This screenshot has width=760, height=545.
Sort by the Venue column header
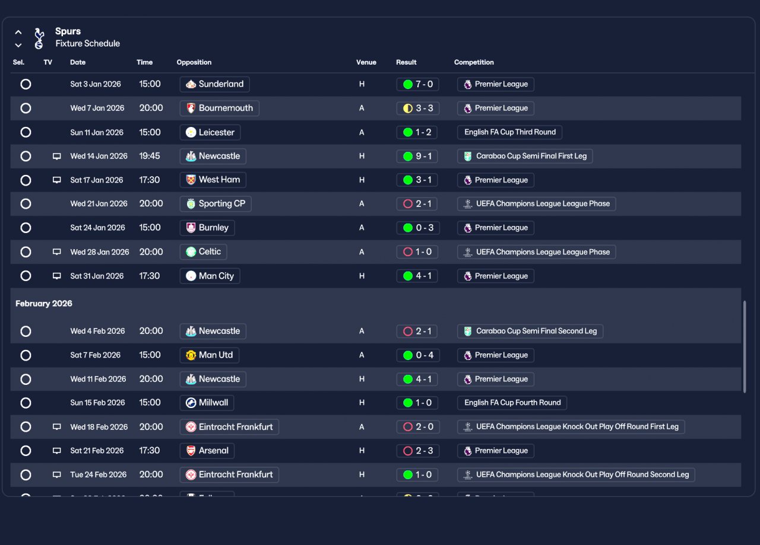pyautogui.click(x=366, y=62)
